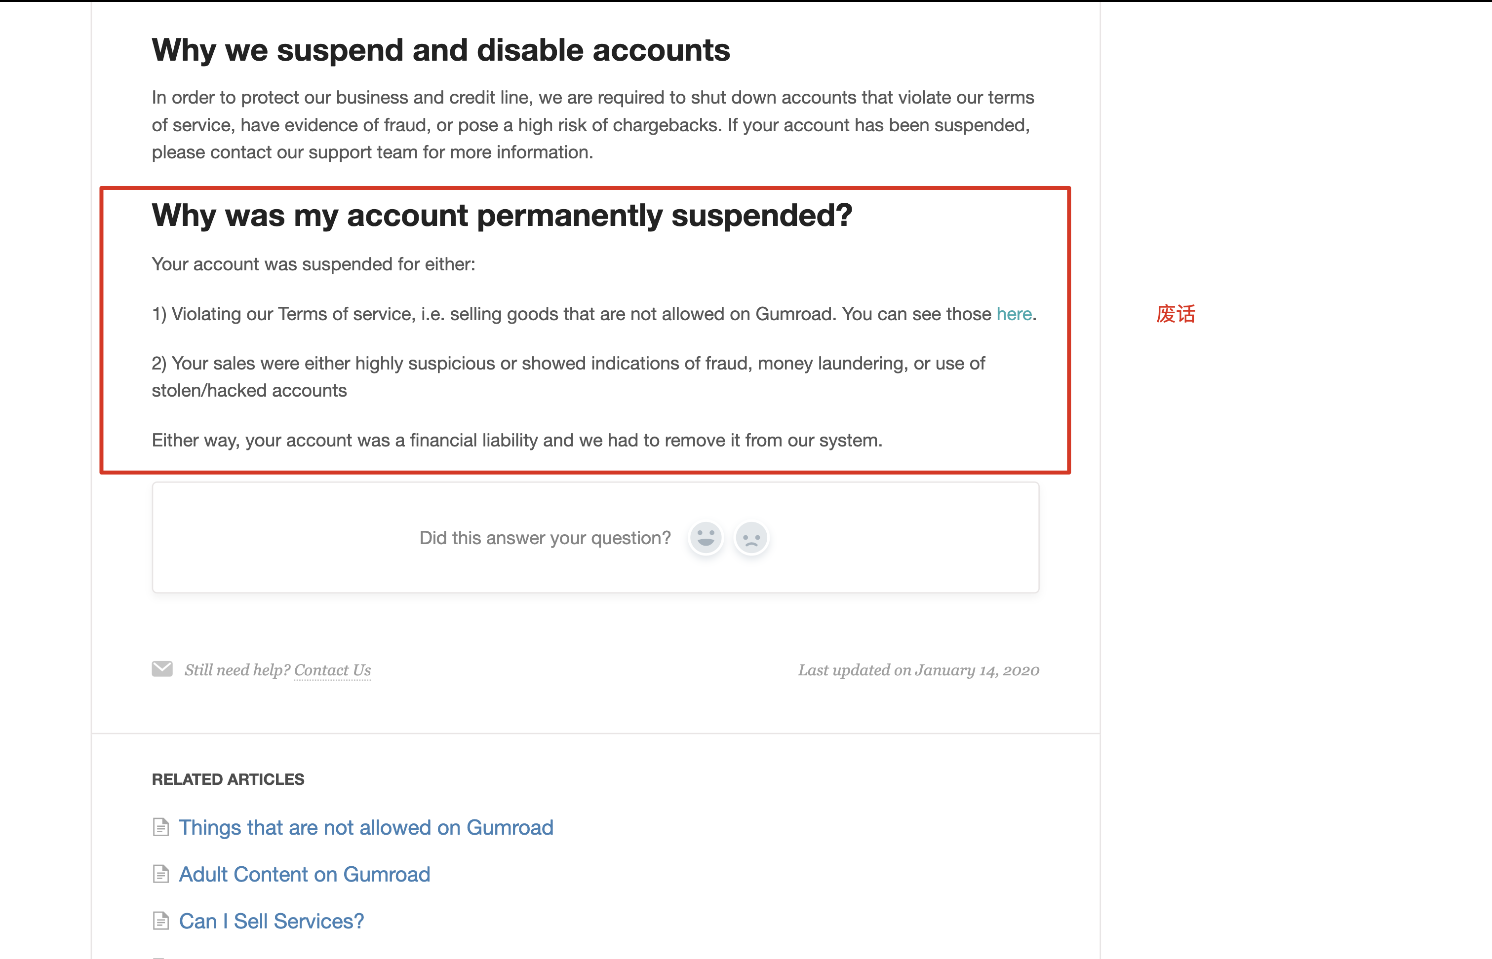Click document icon next to Things not allowed article
1492x959 pixels.
click(161, 827)
